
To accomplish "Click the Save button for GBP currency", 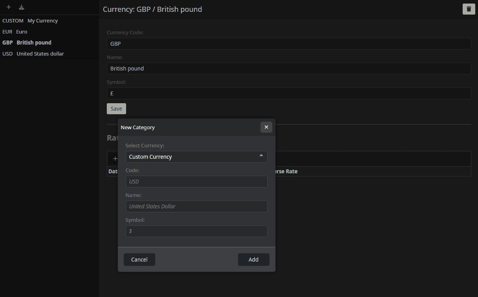I will [x=116, y=109].
